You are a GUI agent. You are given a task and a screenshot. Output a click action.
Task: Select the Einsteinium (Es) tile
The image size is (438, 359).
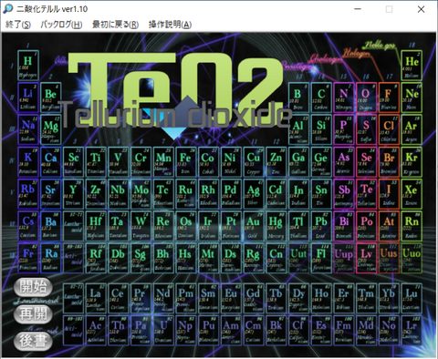[321, 331]
